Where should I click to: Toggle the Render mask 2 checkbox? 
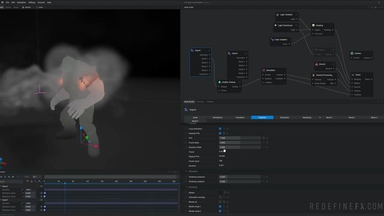[220, 211]
